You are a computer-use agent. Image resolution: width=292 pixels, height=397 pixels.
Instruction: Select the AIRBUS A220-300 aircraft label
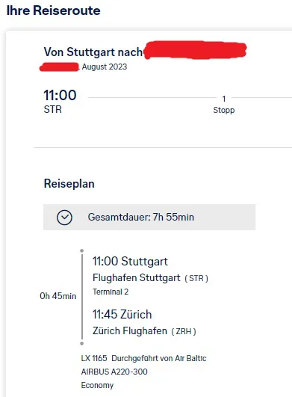[x=114, y=372]
